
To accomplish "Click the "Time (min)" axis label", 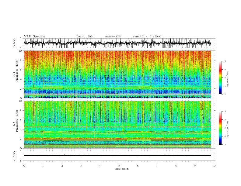I will coord(122,169).
